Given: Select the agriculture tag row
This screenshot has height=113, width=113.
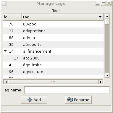Looking at the screenshot, I should click(x=53, y=72).
